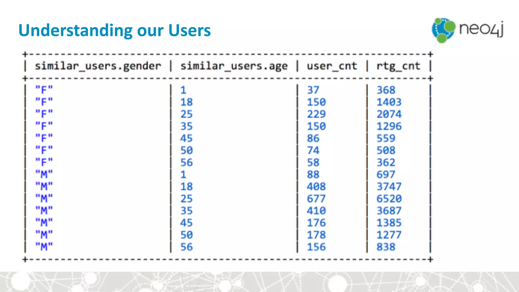Select rtg_cnt value 838

point(386,247)
